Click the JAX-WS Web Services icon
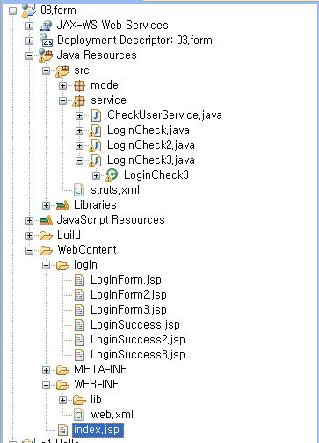 coord(46,26)
